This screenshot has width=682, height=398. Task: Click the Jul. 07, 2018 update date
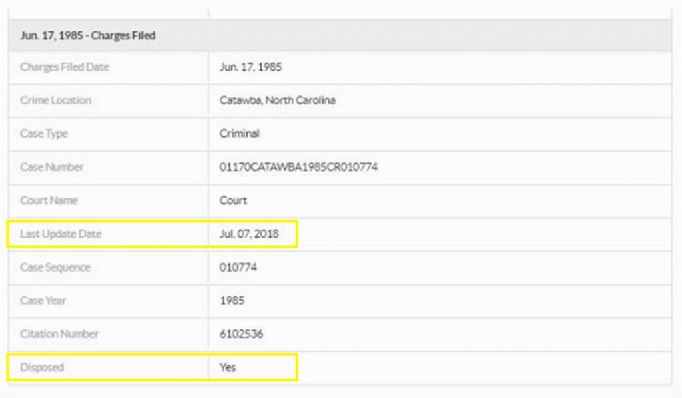tap(249, 234)
